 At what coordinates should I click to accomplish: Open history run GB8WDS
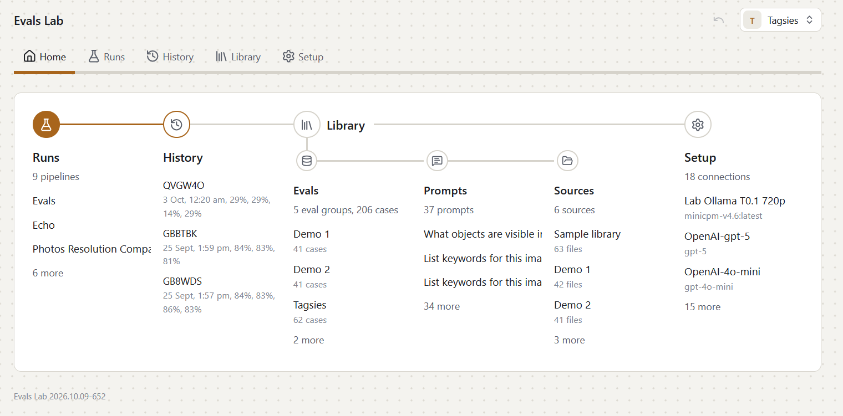(182, 281)
